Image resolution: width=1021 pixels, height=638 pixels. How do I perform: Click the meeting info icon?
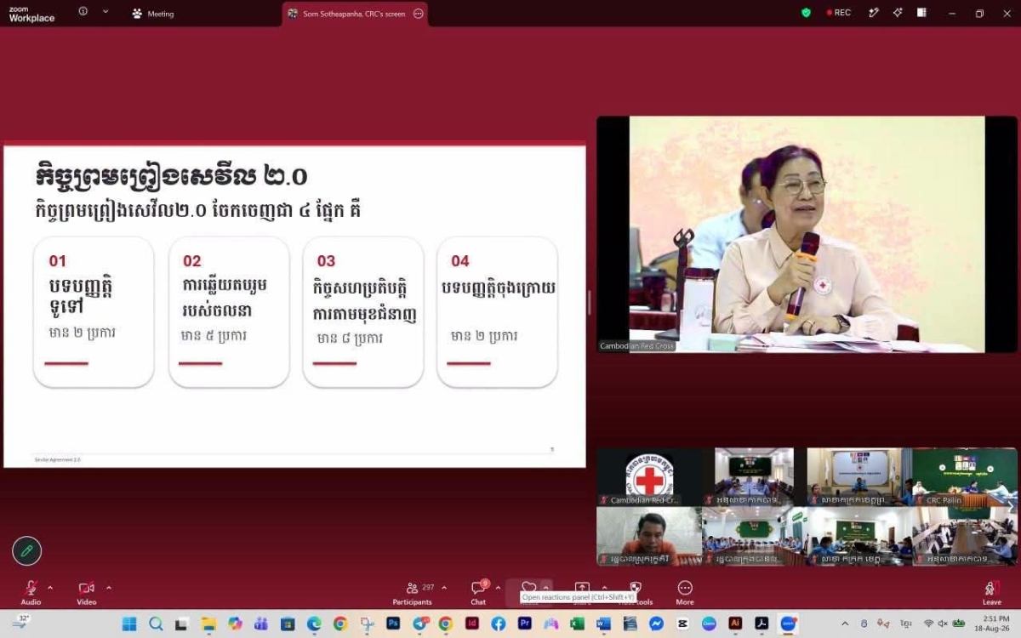pos(83,12)
